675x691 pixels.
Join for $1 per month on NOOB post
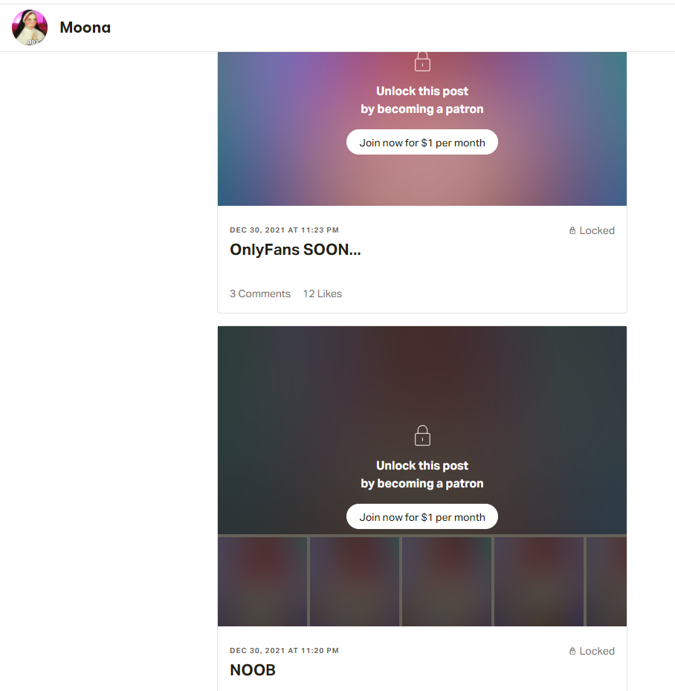pos(422,517)
